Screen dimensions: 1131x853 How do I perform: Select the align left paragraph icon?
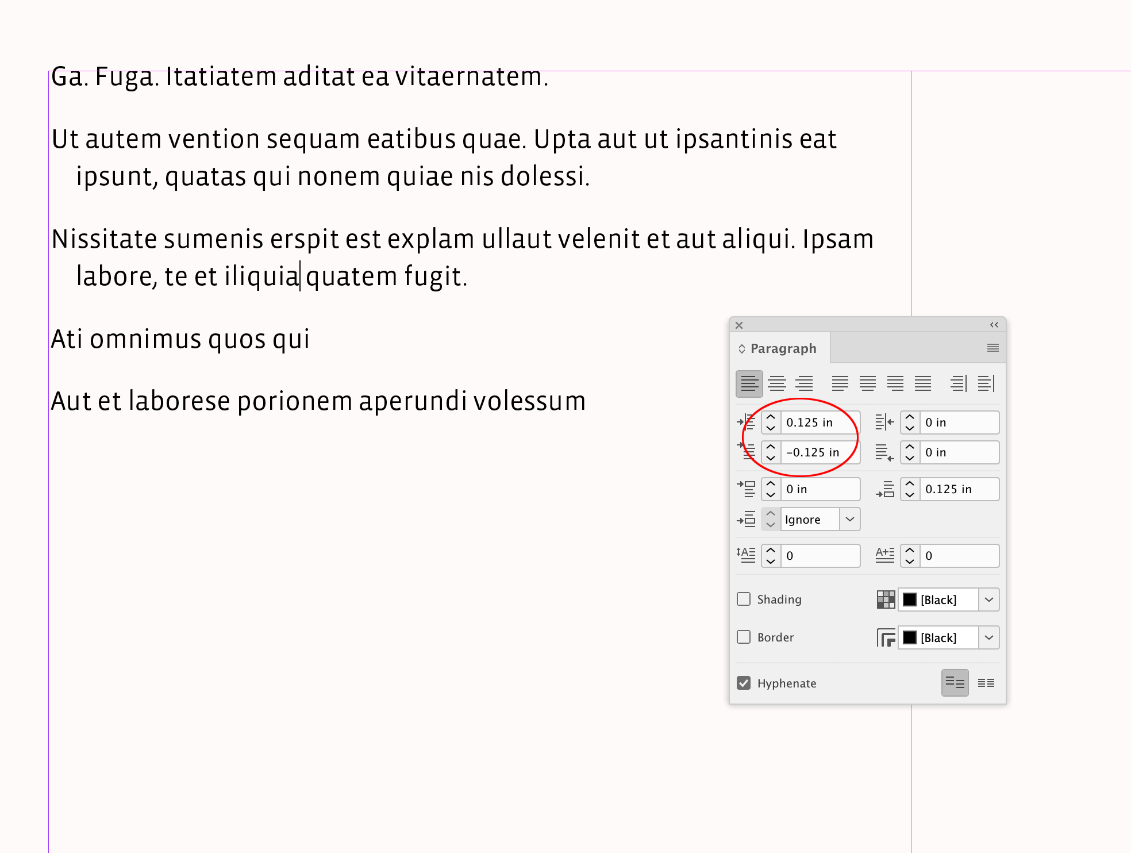tap(749, 383)
